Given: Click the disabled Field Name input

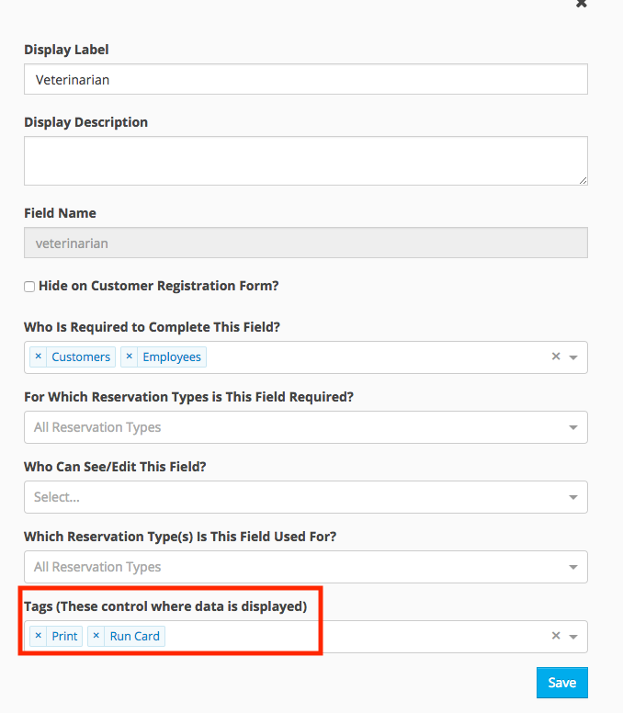Looking at the screenshot, I should [x=305, y=243].
